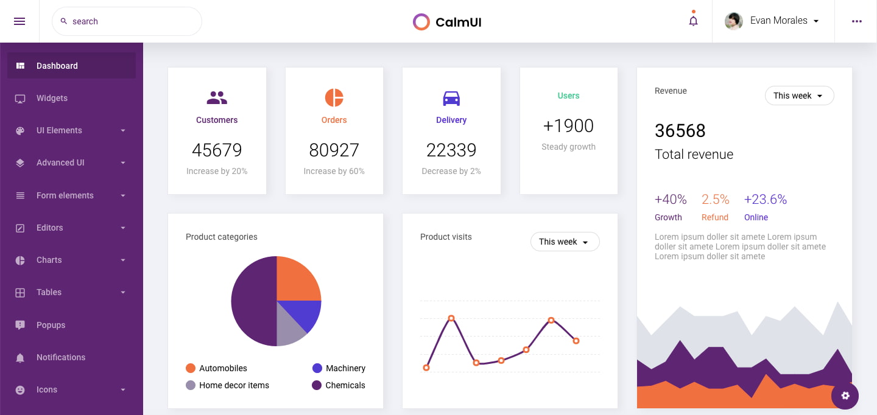Click the CalmUI logo icon in the header
877x415 pixels.
click(421, 21)
